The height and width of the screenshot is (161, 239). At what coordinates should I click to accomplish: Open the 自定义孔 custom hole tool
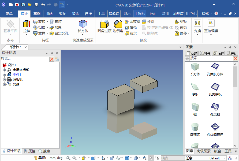click(59, 33)
